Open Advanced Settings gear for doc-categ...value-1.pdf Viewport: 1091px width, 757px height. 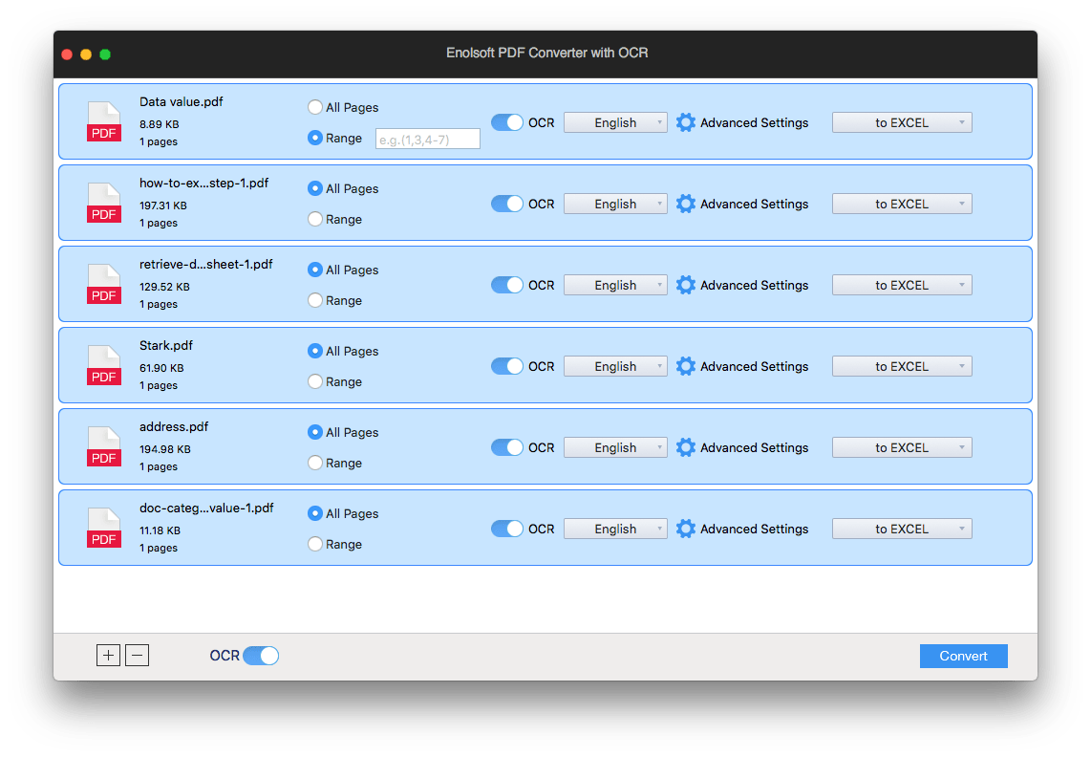coord(686,529)
